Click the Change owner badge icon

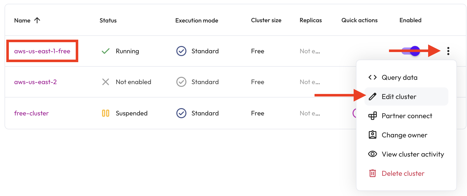(x=372, y=135)
